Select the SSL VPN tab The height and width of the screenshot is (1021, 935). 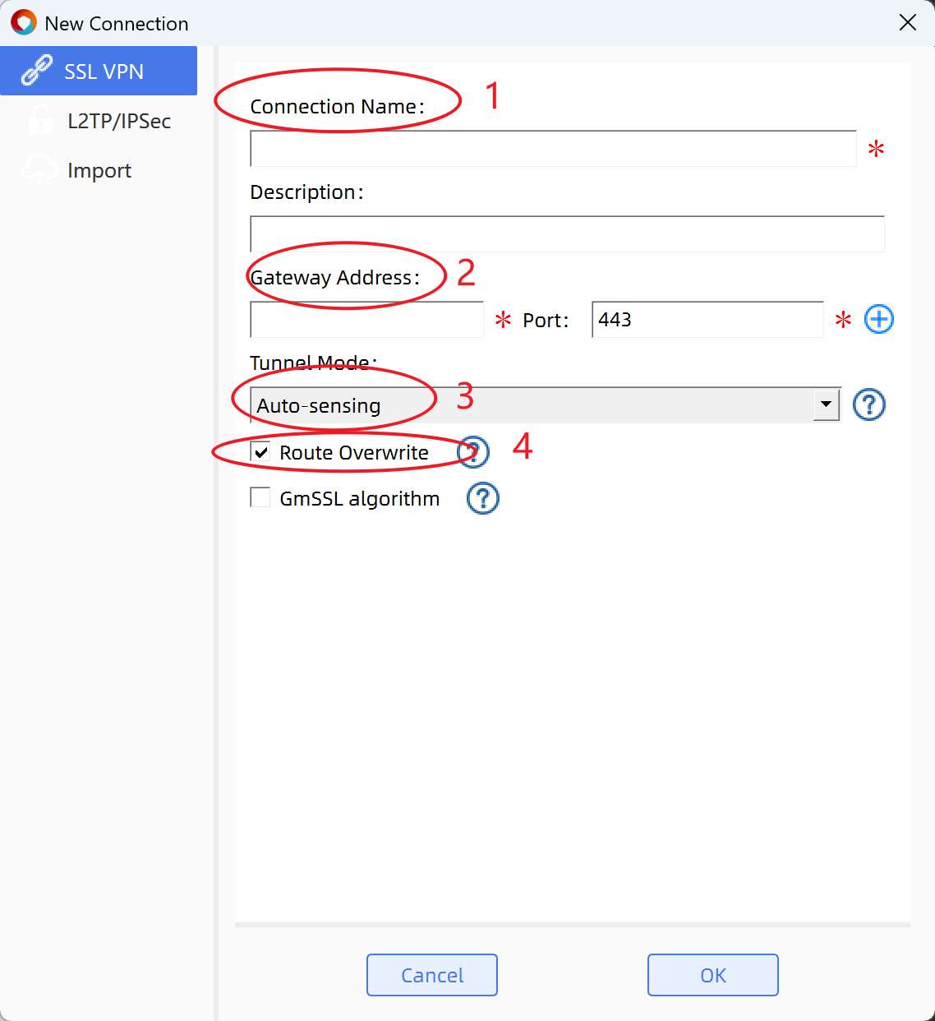click(x=99, y=71)
